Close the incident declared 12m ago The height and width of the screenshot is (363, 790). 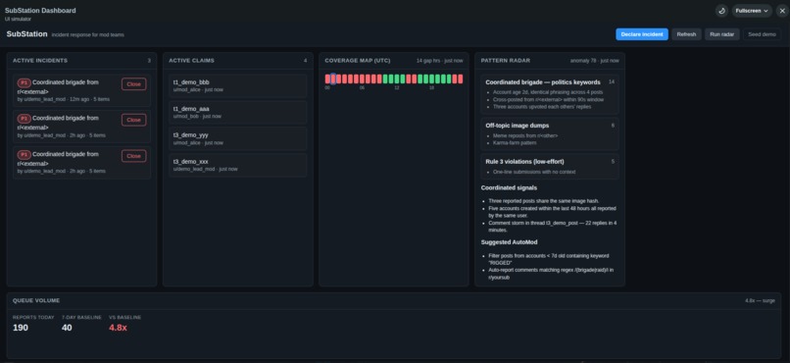(133, 84)
